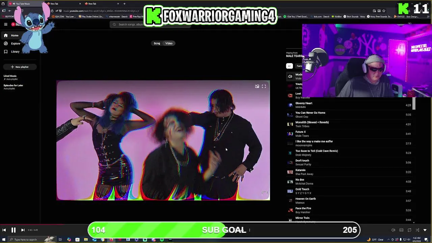Pause the playing song

[13, 230]
